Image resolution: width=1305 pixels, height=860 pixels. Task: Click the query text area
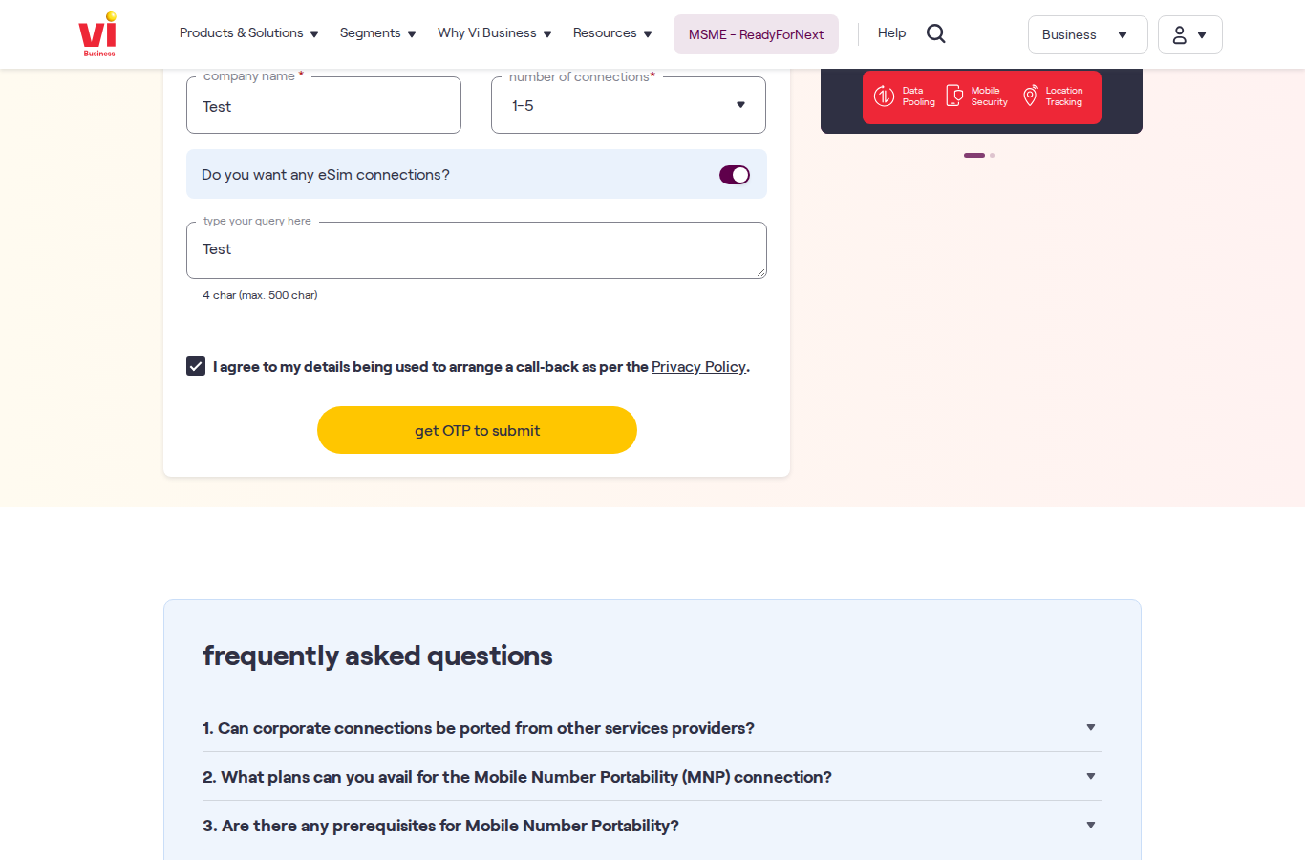point(477,250)
